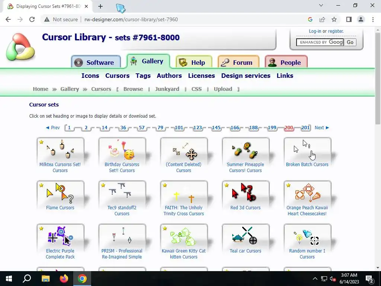This screenshot has height=286, width=381.
Task: Open a new browser tab
Action: [100, 6]
